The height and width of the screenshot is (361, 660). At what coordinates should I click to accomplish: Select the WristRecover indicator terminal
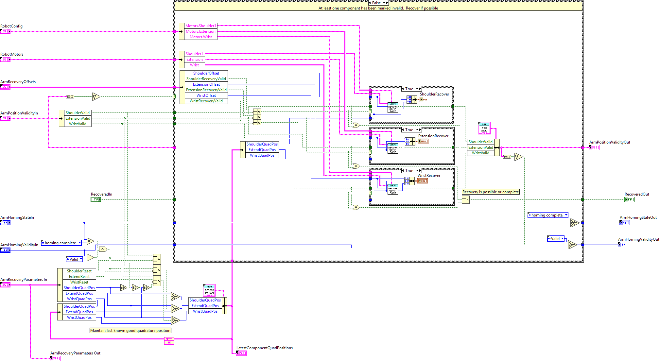(x=423, y=181)
